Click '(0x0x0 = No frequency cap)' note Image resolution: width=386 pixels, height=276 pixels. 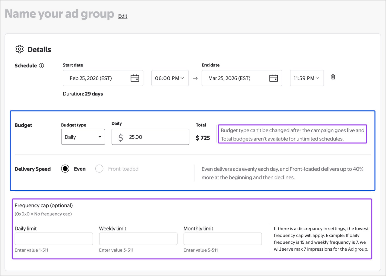pos(43,214)
